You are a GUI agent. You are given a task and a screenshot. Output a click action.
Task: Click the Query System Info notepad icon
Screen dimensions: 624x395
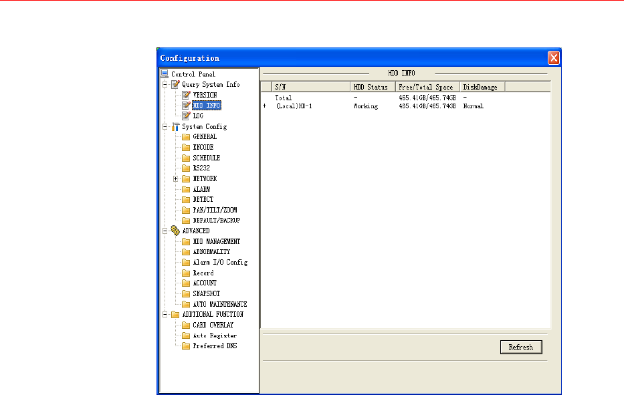pos(175,84)
